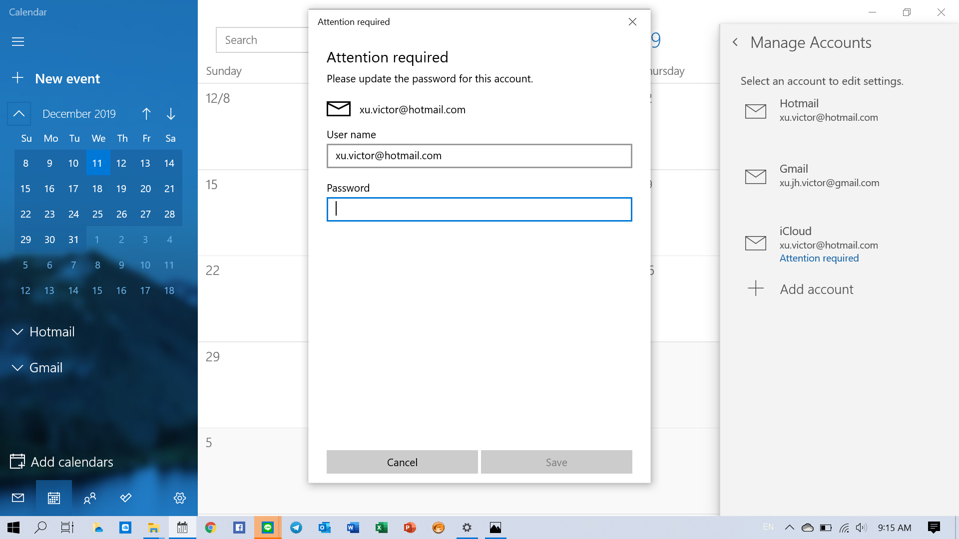Open Excel from the taskbar

(x=382, y=528)
